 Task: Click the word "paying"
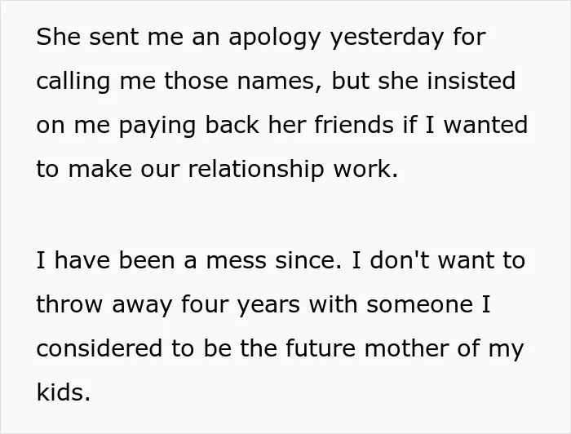point(157,126)
